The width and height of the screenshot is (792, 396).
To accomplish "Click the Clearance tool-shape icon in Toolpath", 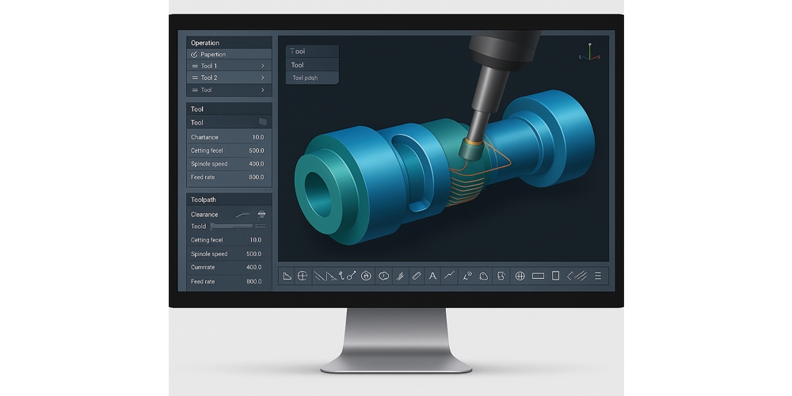I will [x=261, y=214].
